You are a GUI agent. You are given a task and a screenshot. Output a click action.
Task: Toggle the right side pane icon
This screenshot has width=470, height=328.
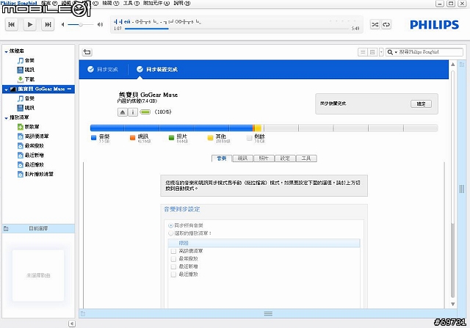click(462, 65)
